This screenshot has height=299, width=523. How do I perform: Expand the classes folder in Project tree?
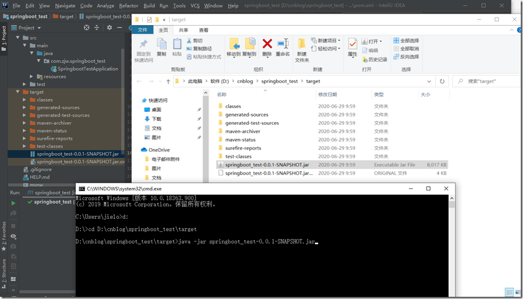[x=25, y=99]
